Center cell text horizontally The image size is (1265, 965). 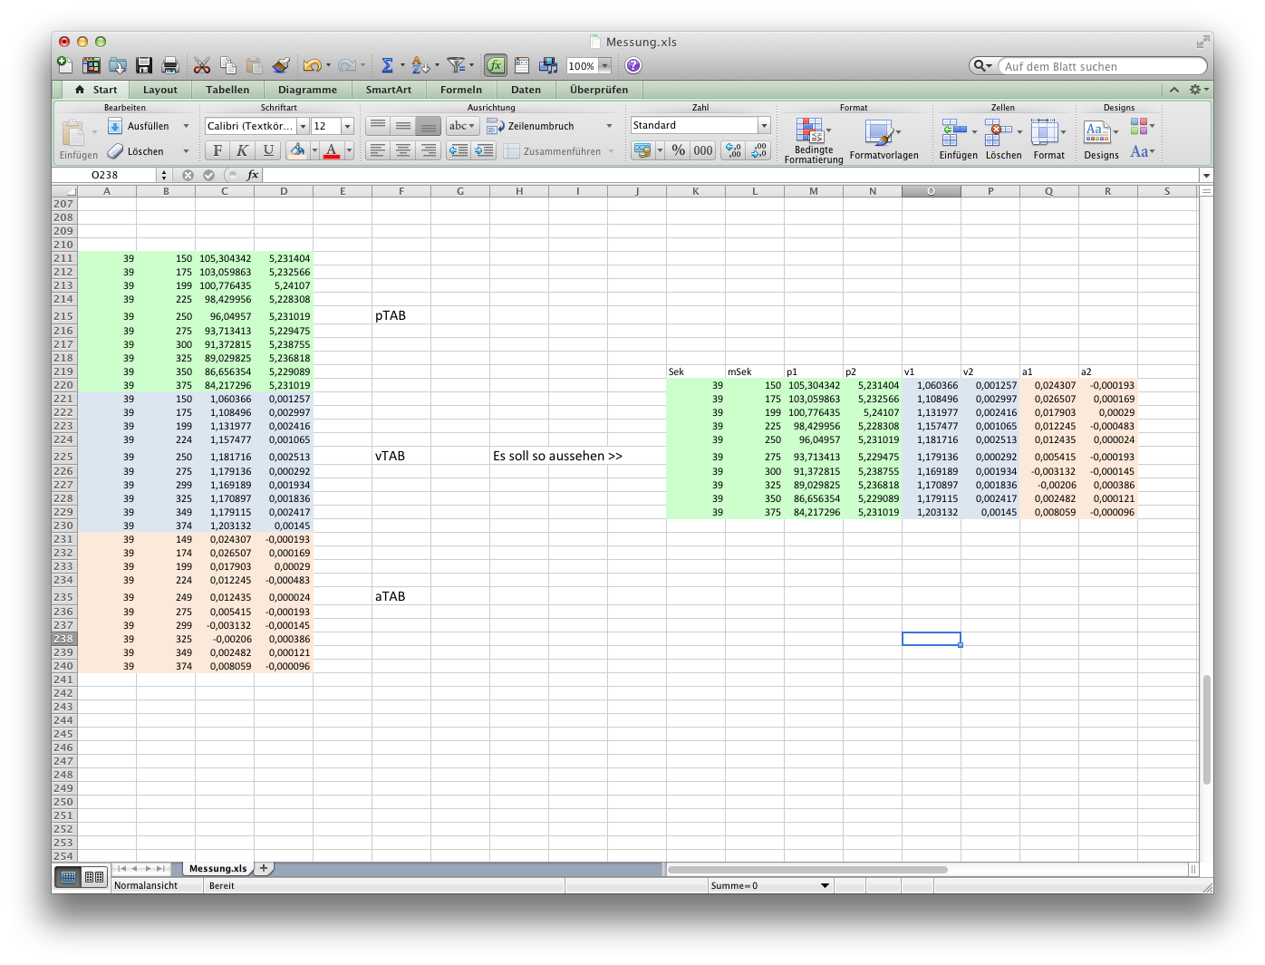(x=403, y=150)
